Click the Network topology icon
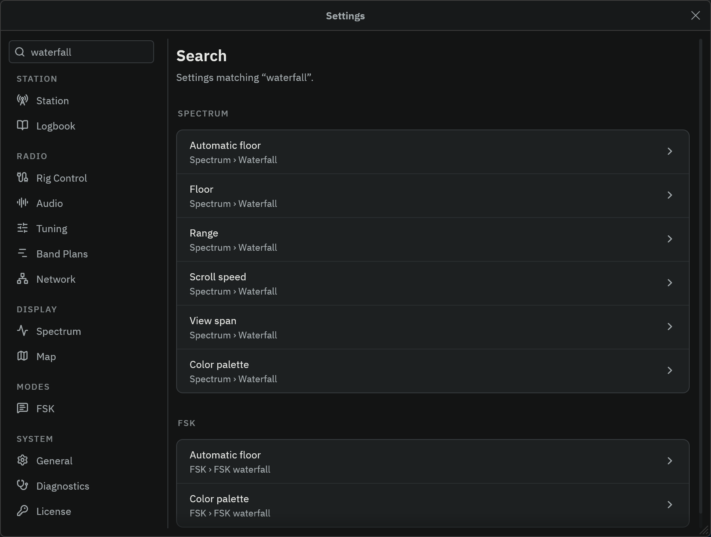 point(23,279)
